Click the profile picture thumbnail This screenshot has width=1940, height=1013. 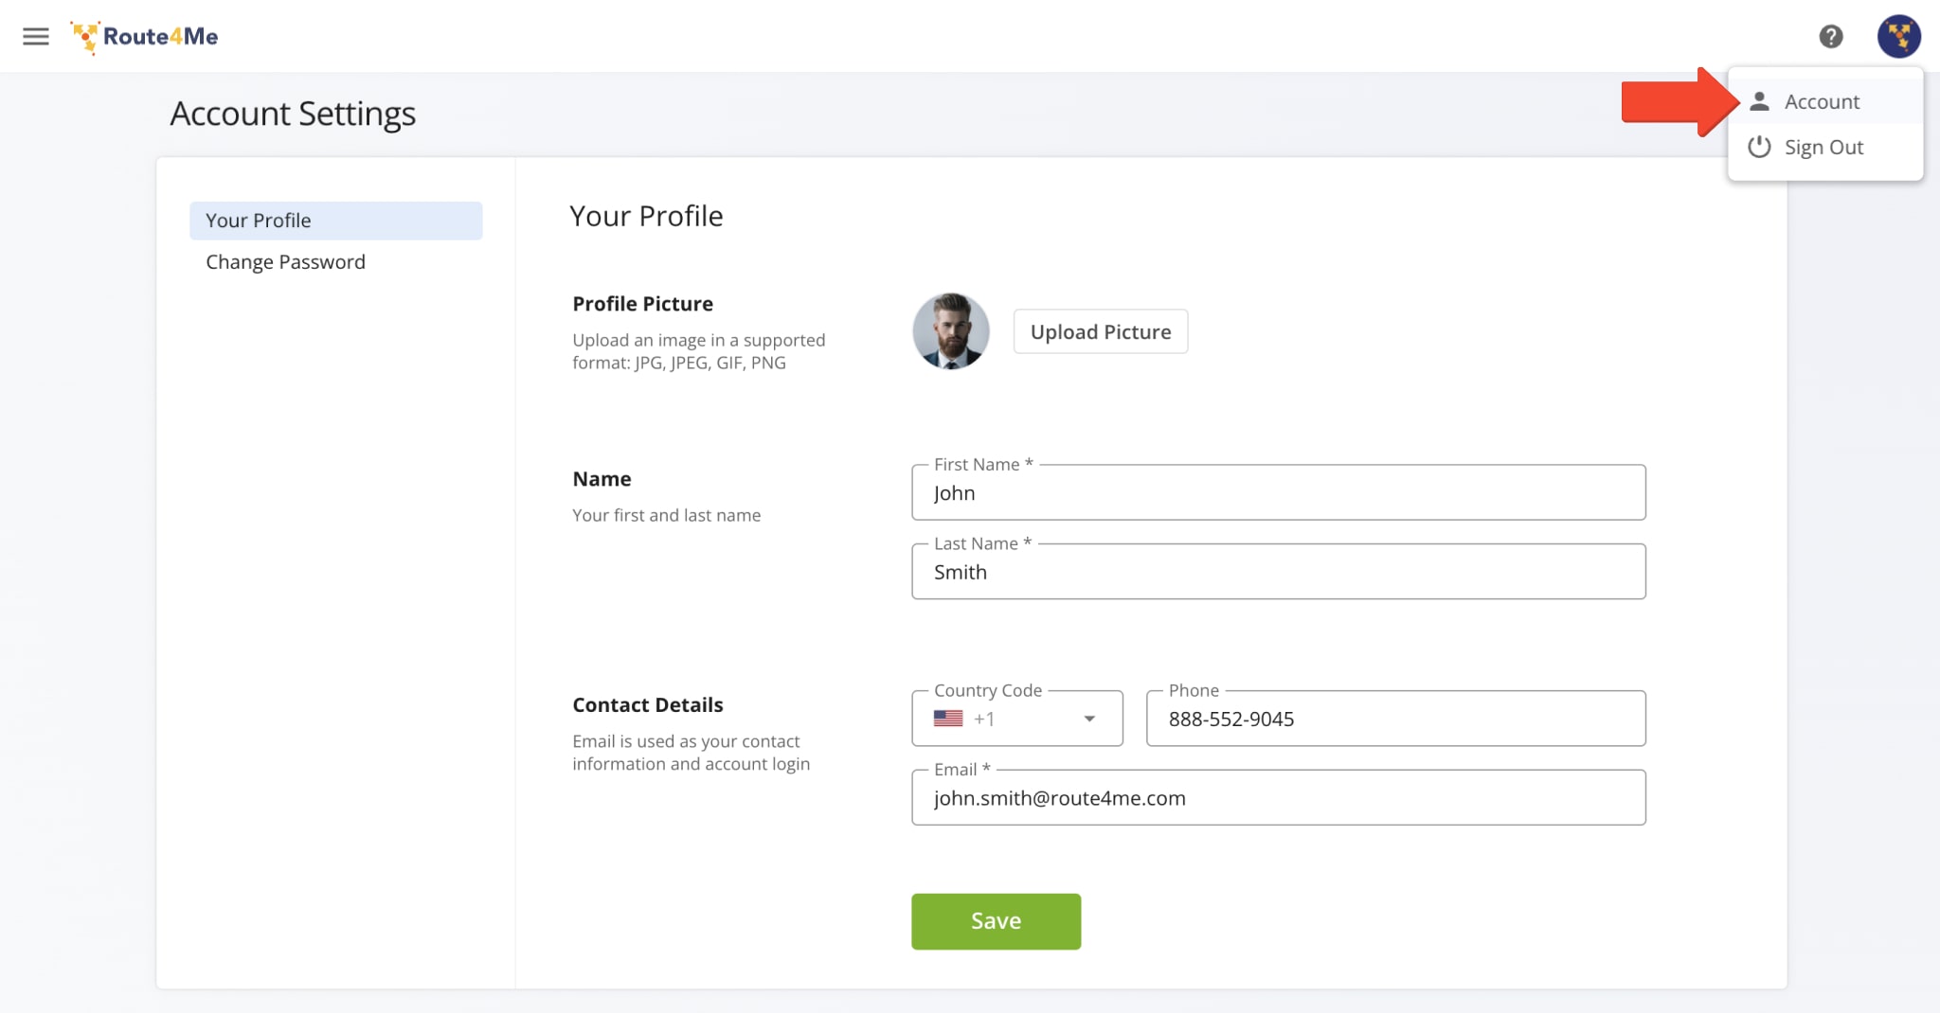(950, 331)
